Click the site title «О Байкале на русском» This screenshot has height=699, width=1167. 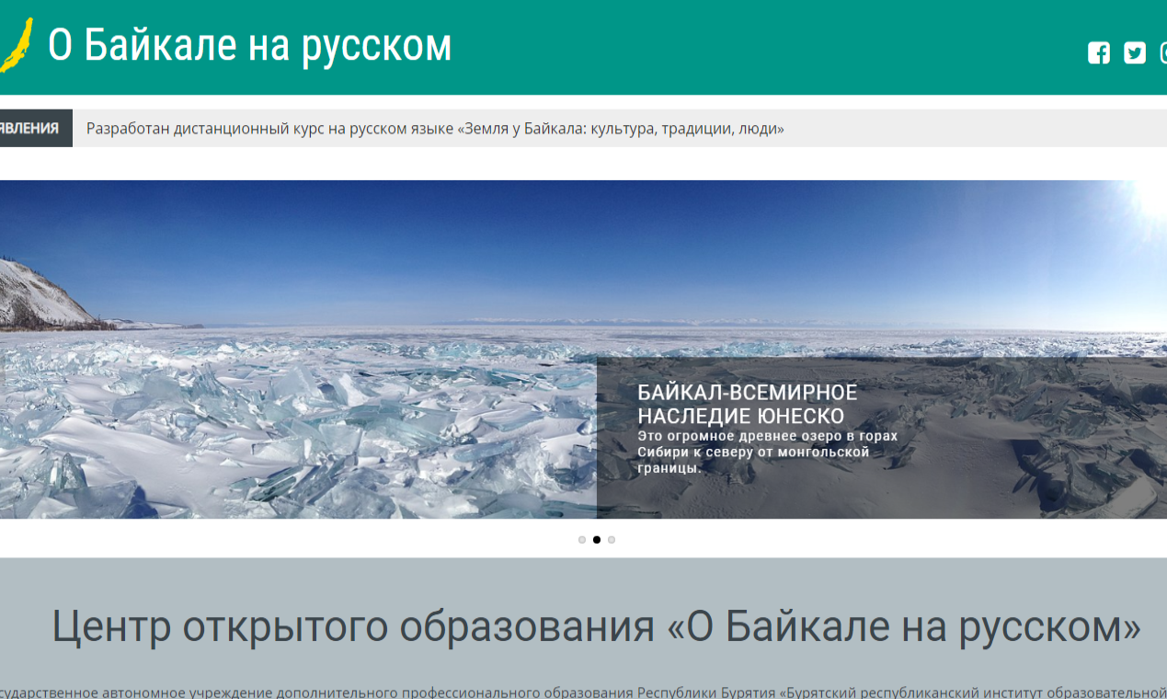pyautogui.click(x=249, y=42)
